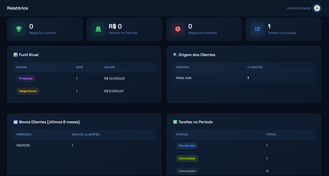This screenshot has height=176, width=329.
Task: Click the total 0 in Canceladas row
Action: [267, 171]
